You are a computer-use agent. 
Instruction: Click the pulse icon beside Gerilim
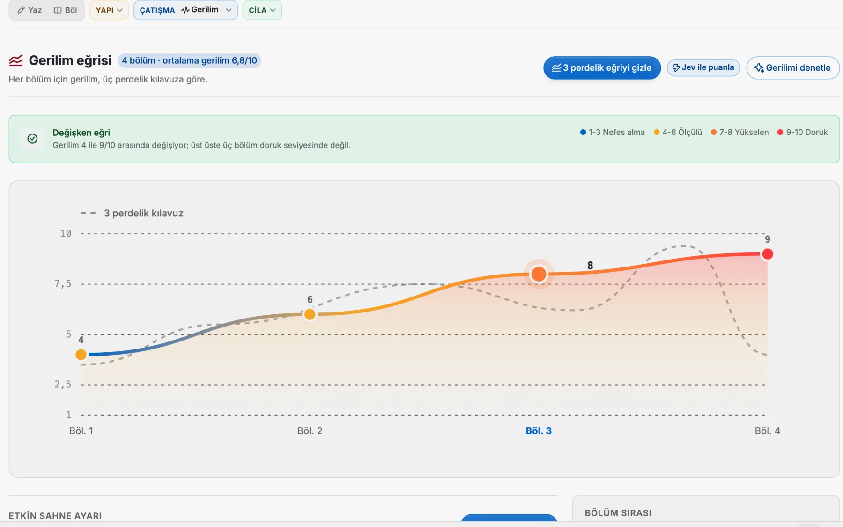coord(185,10)
